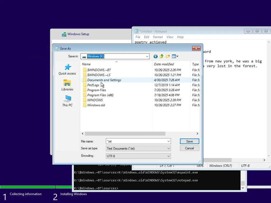The width and height of the screenshot is (271, 203).
Task: Open Notepad Edit menu
Action: [x=147, y=37]
